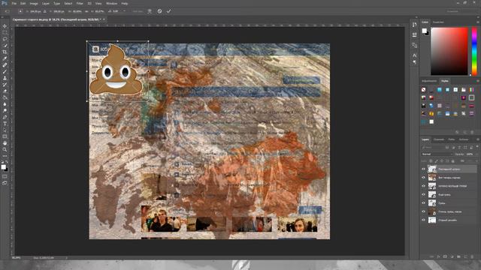Select the Crop tool
The height and width of the screenshot is (270, 481).
pos(5,52)
